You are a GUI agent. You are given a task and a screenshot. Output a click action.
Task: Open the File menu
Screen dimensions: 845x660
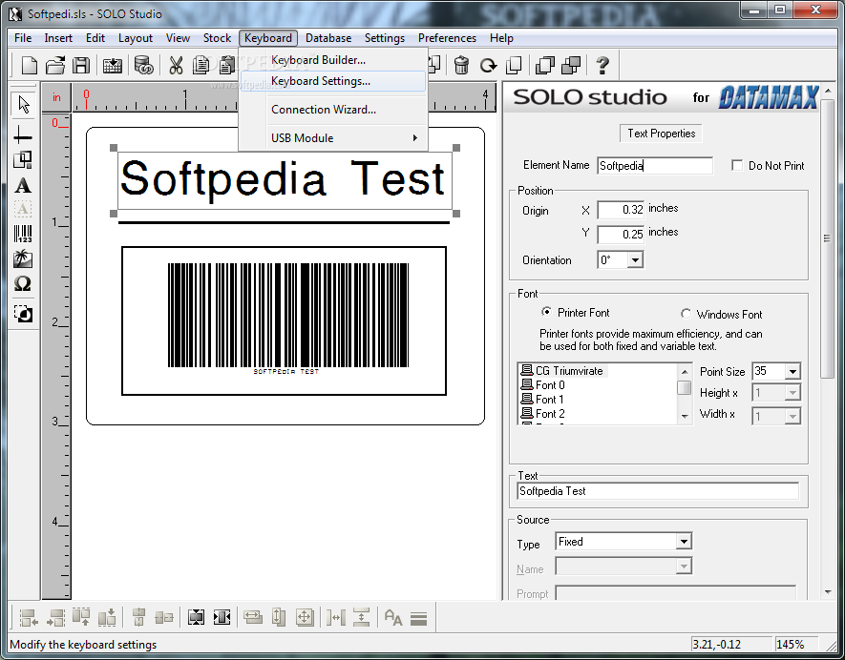click(x=23, y=38)
